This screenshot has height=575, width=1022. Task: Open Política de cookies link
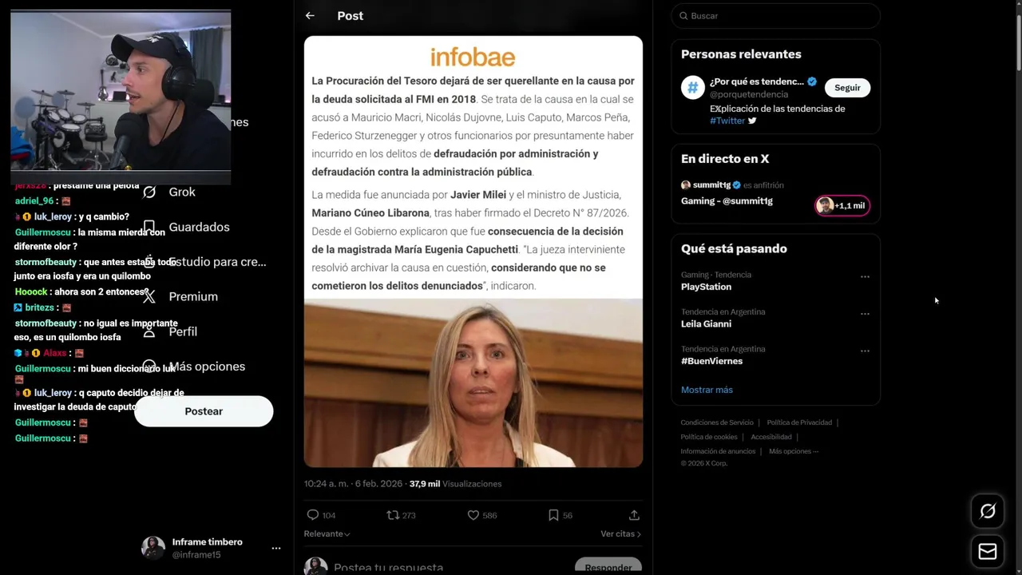709,437
